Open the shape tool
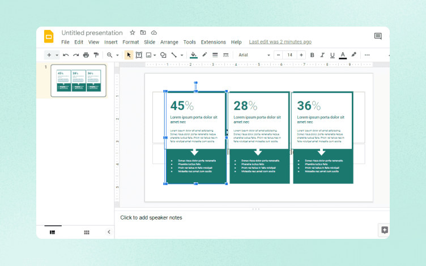 163,55
